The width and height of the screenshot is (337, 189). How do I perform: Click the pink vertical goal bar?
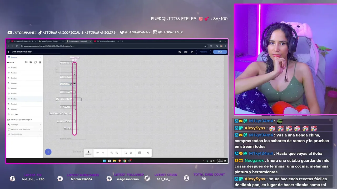pos(75,99)
